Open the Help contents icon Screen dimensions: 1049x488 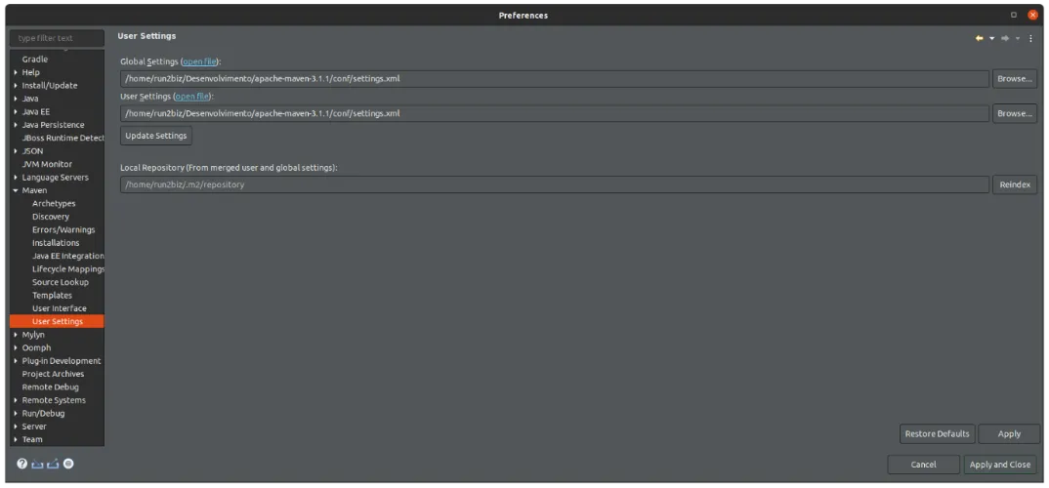point(22,464)
